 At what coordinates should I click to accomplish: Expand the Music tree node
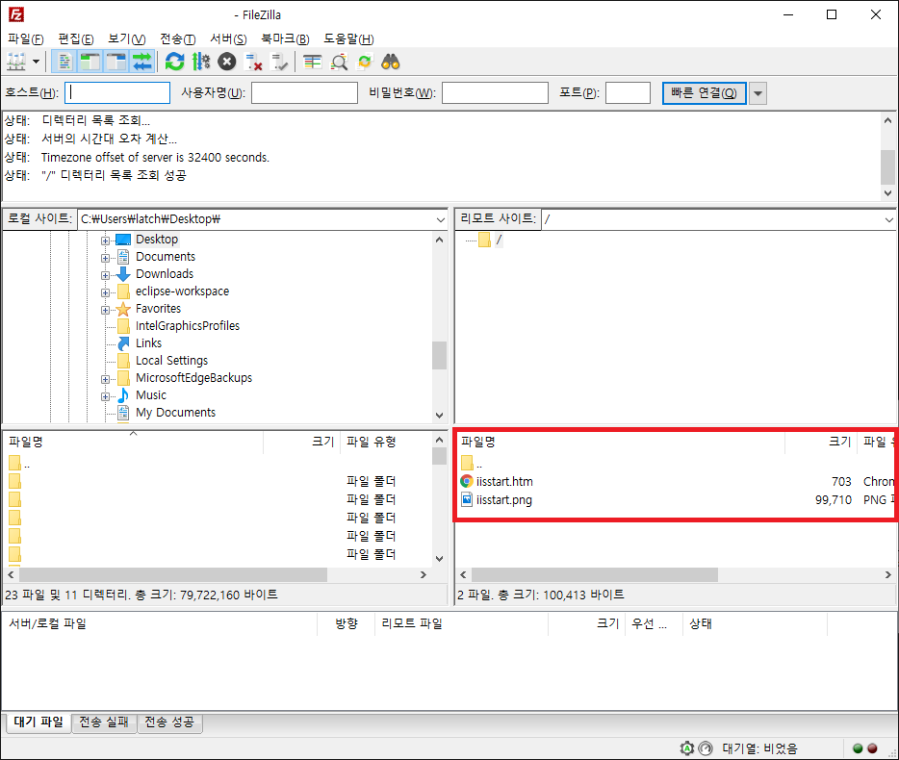[105, 396]
